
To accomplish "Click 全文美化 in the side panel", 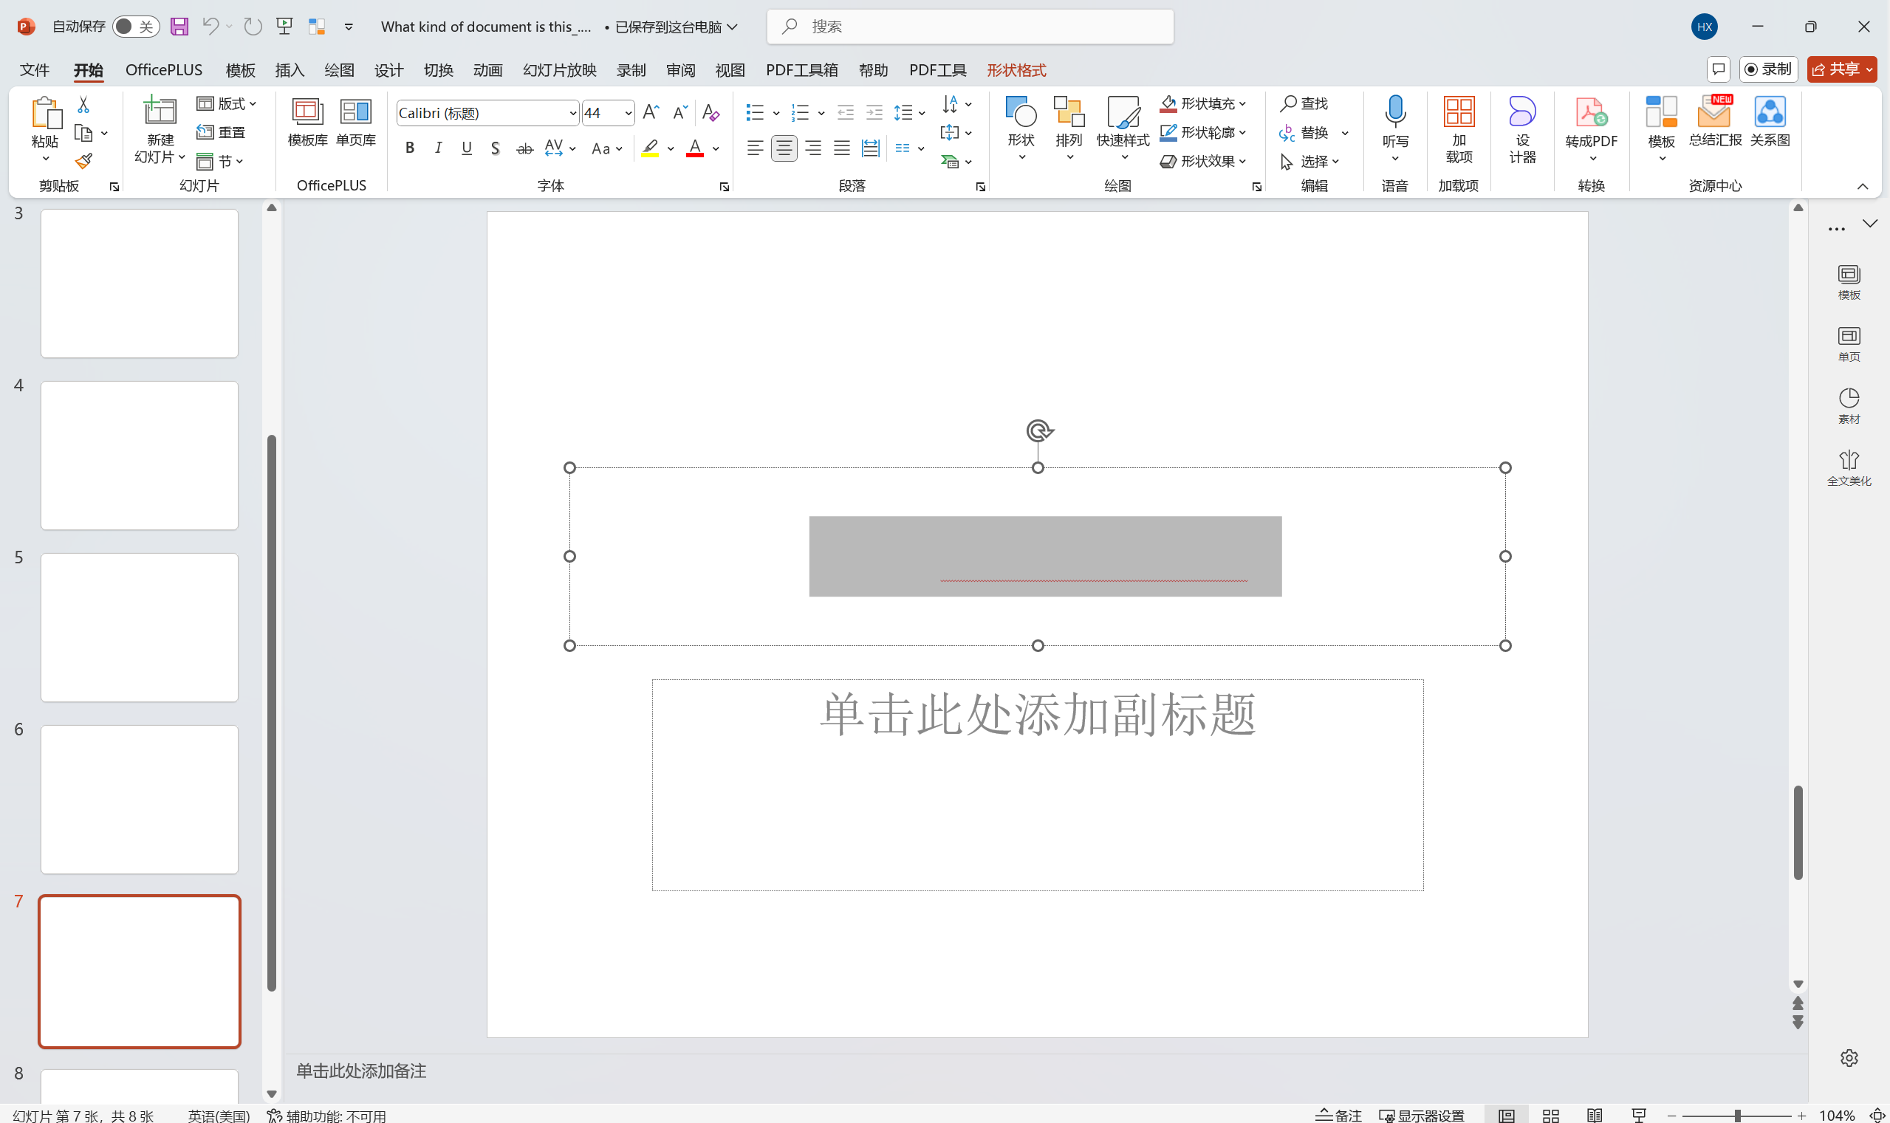I will tap(1849, 467).
